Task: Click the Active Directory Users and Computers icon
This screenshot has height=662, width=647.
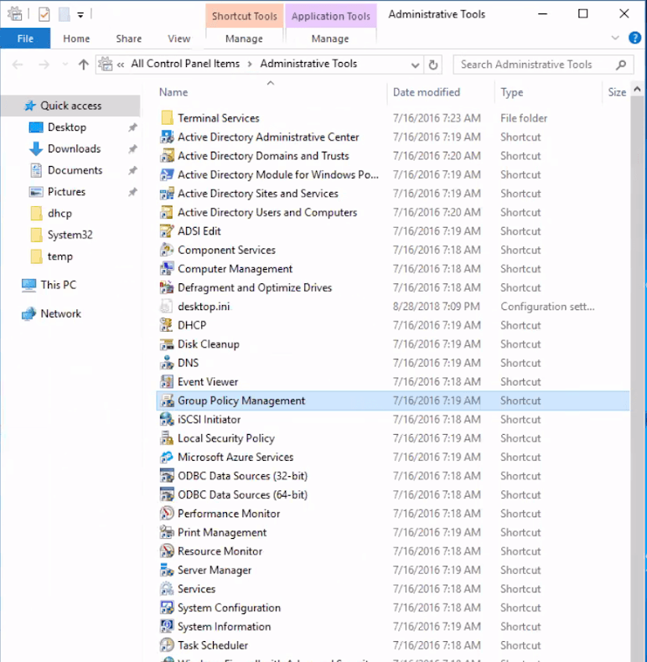Action: pyautogui.click(x=167, y=212)
